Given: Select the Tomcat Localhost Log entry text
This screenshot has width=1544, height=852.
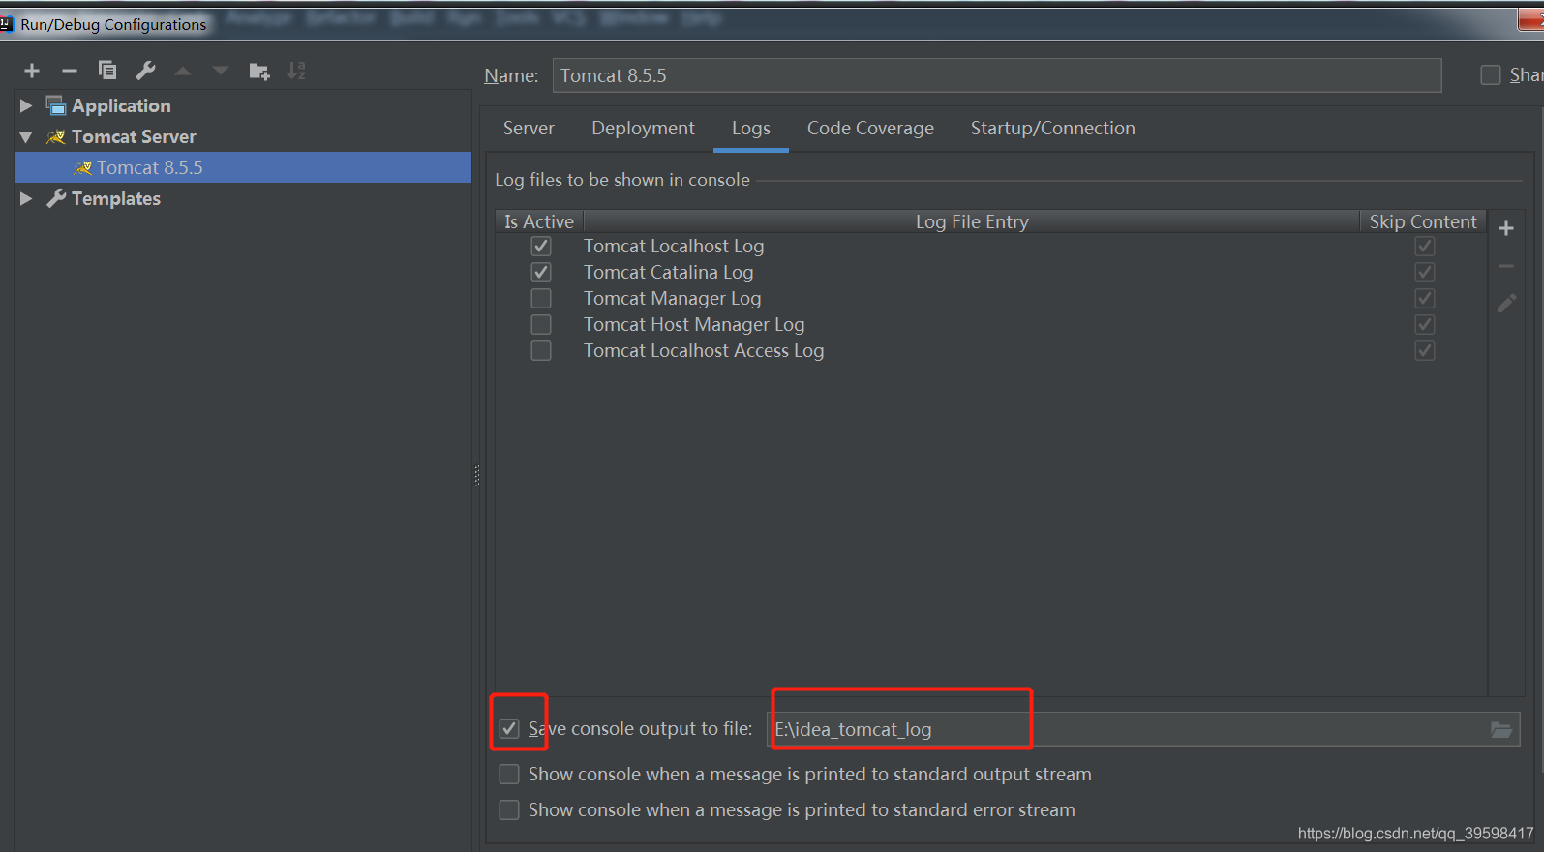Looking at the screenshot, I should click(674, 246).
